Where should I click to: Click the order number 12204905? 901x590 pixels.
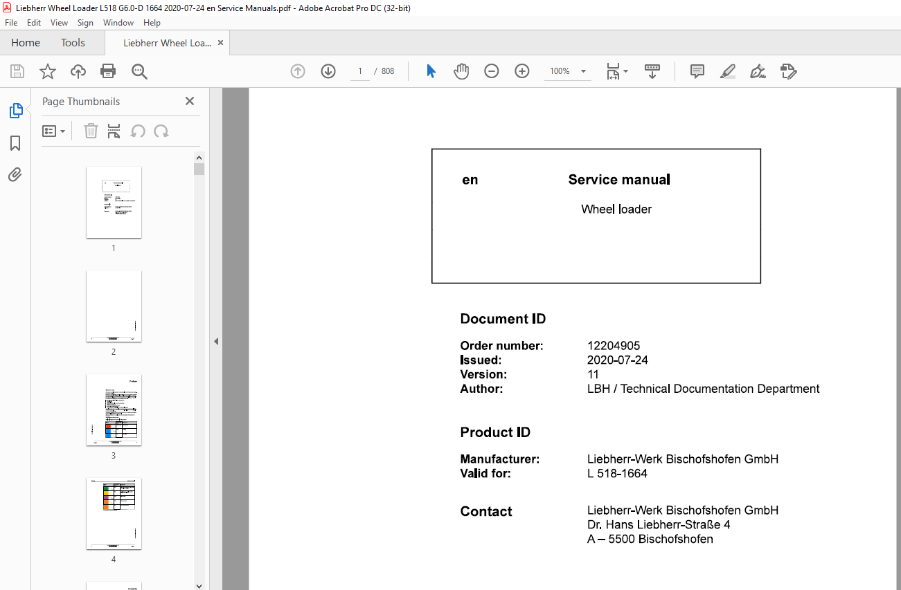[614, 346]
